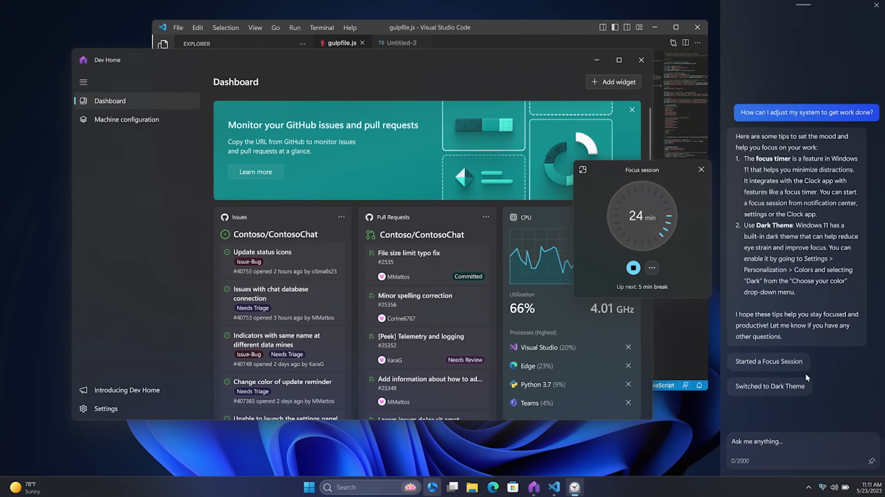
Task: Stop the running focus session timer
Action: click(633, 267)
